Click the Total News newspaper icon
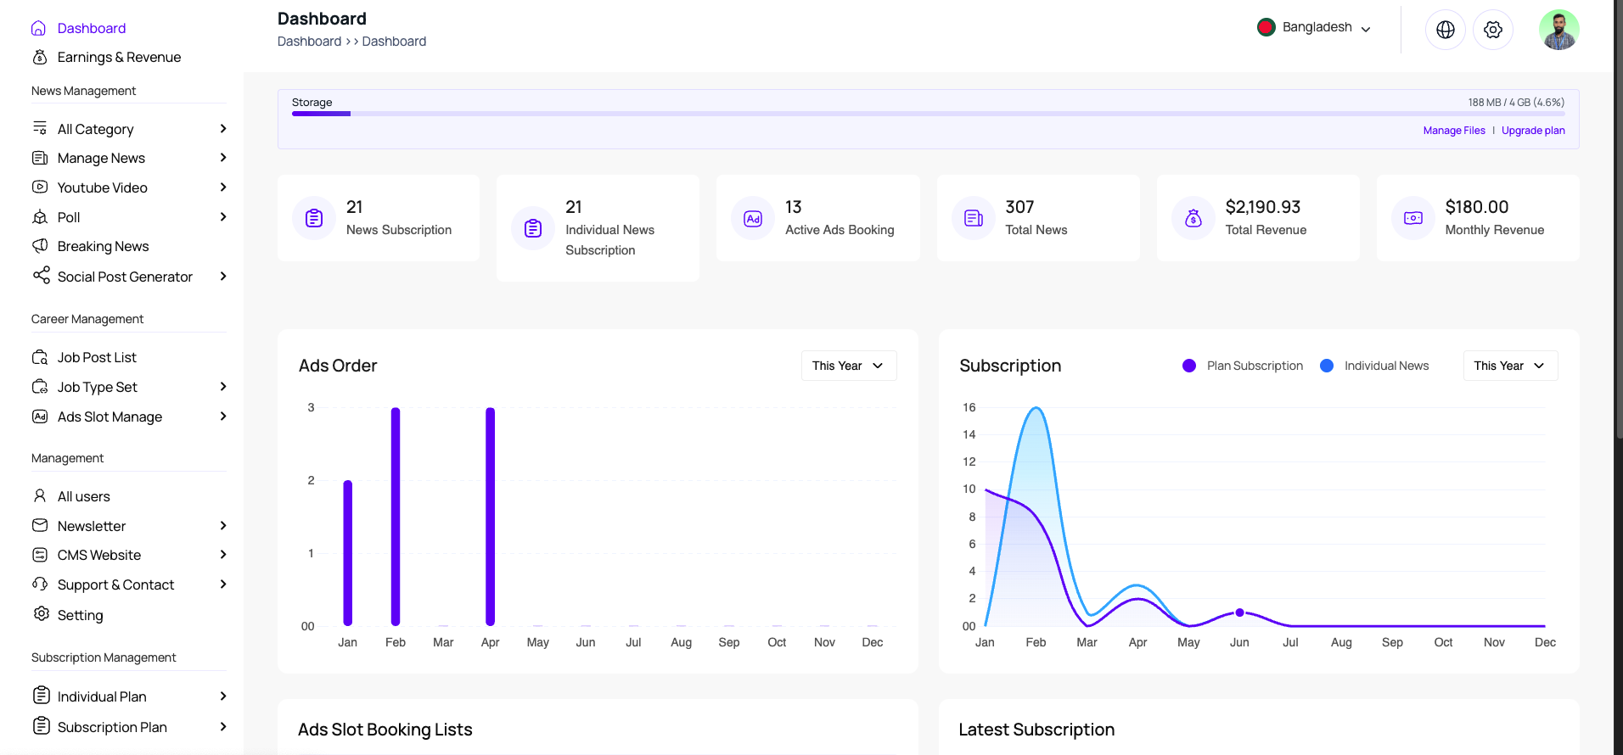1623x755 pixels. 973,218
